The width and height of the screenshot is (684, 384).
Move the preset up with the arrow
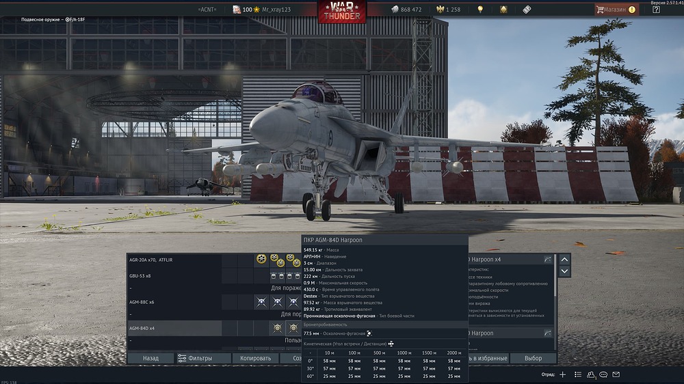point(564,260)
